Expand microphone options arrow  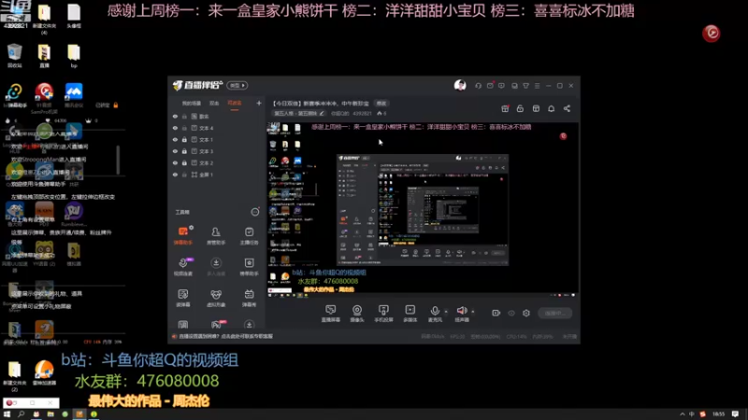tap(446, 312)
